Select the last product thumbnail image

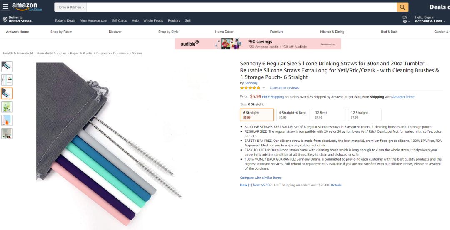(x=7, y=134)
